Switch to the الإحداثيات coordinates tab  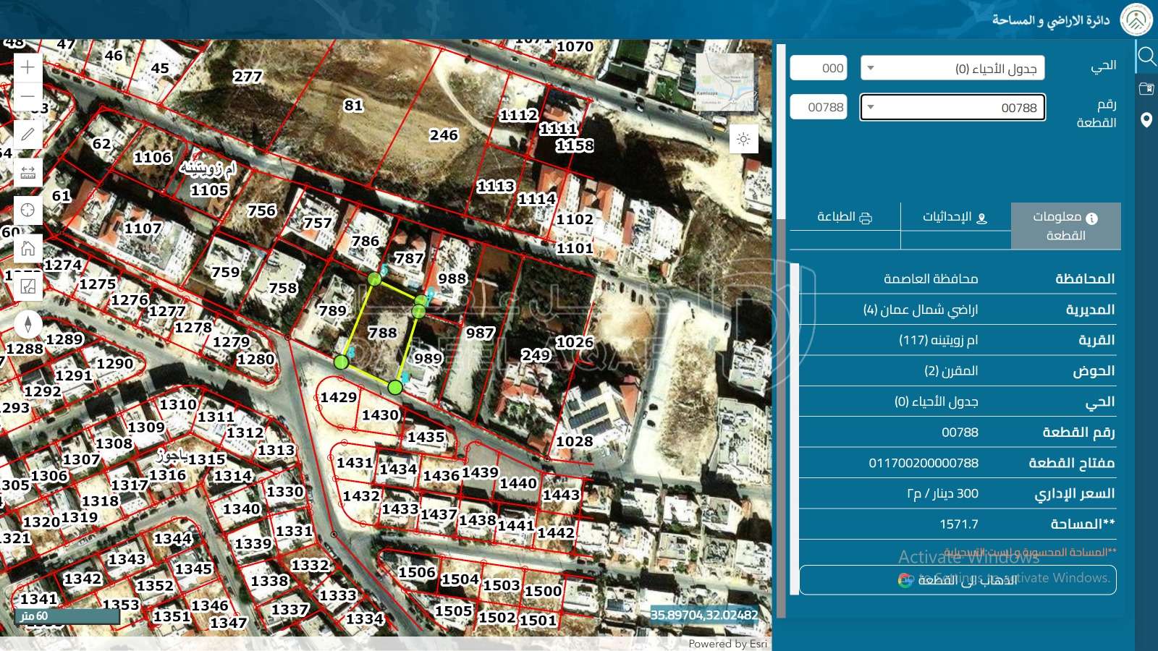[x=955, y=217]
